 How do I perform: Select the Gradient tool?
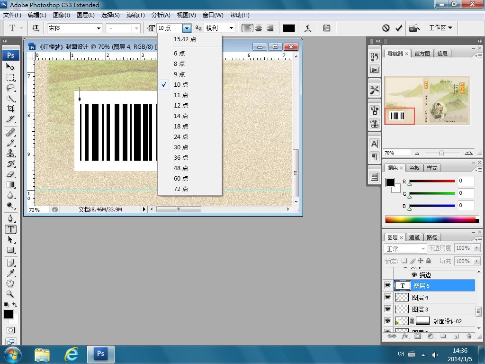tap(10, 185)
